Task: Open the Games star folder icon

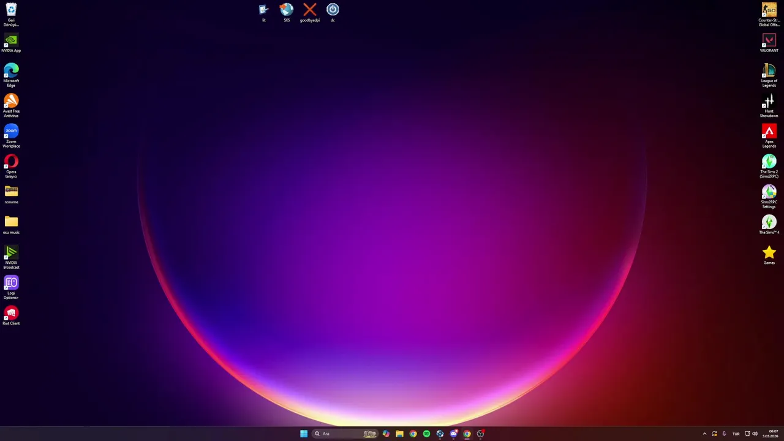Action: pyautogui.click(x=769, y=255)
